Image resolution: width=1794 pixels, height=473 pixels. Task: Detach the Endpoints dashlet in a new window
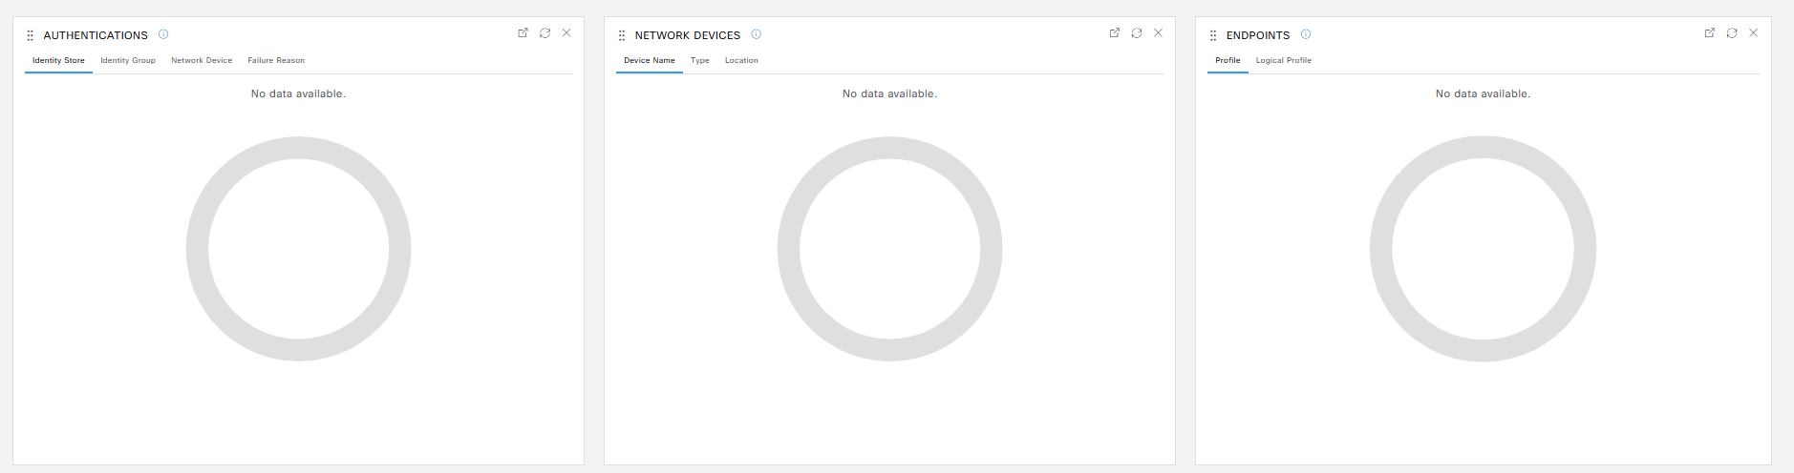tap(1709, 32)
